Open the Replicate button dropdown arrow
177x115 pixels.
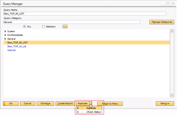(90, 103)
